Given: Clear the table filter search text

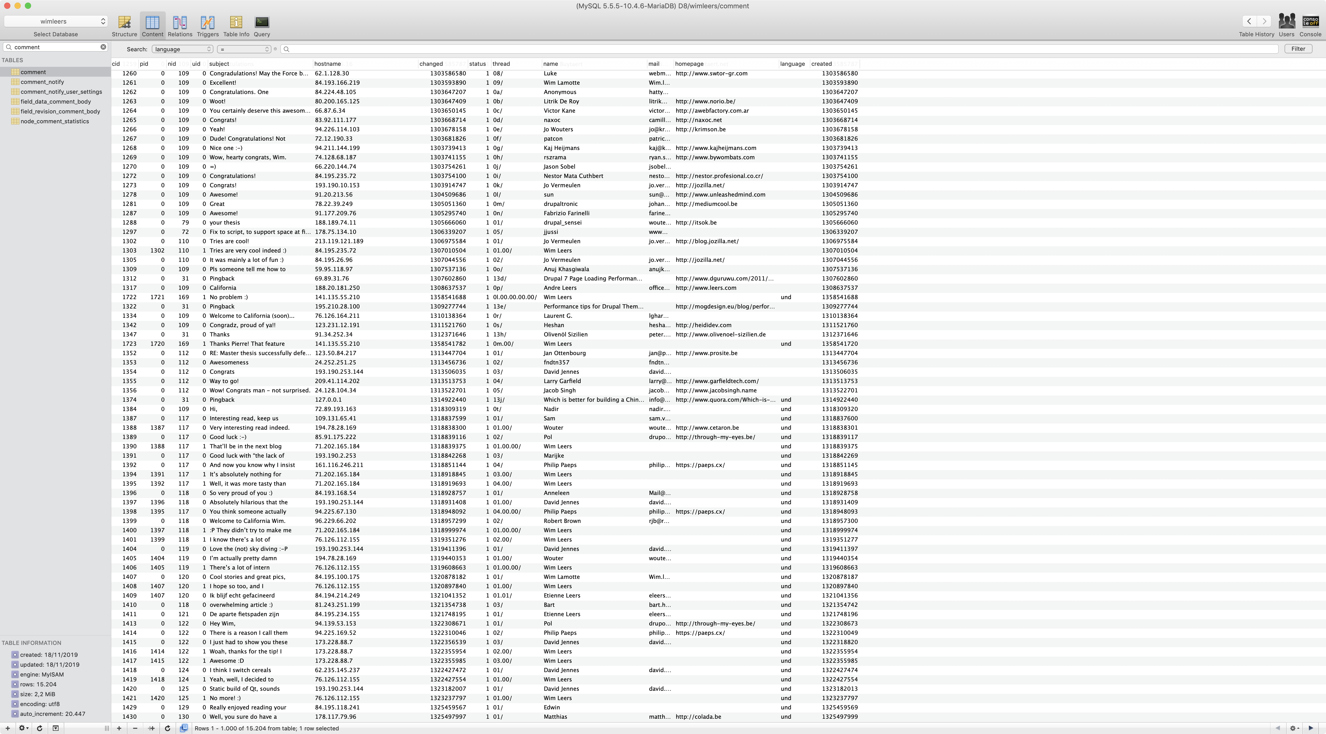Looking at the screenshot, I should [x=103, y=47].
